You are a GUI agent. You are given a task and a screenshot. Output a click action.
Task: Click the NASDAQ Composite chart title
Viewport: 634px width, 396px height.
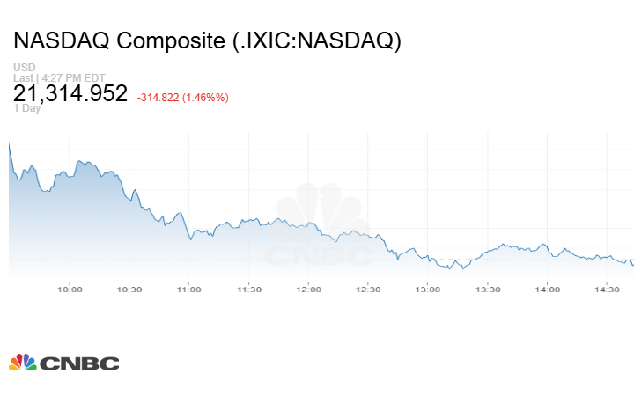coord(207,41)
